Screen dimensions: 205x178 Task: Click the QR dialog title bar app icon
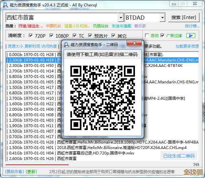tap(67, 44)
